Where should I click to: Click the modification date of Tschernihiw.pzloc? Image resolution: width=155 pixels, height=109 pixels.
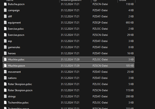[x=70, y=103]
